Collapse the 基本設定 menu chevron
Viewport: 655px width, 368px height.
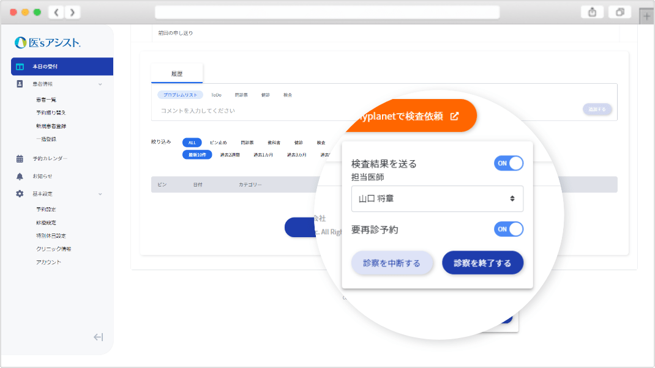pos(100,194)
